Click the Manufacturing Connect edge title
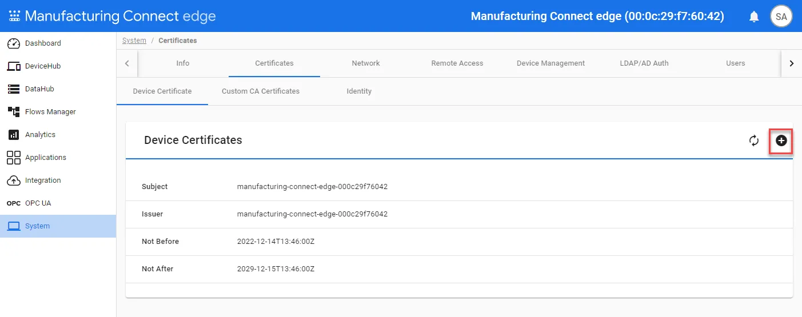The height and width of the screenshot is (317, 802). pyautogui.click(x=120, y=16)
